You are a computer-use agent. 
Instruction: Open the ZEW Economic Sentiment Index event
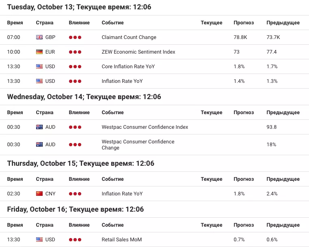tap(138, 52)
